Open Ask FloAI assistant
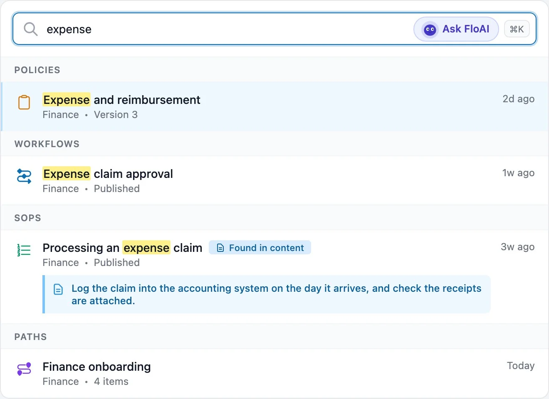This screenshot has width=549, height=399. point(456,29)
